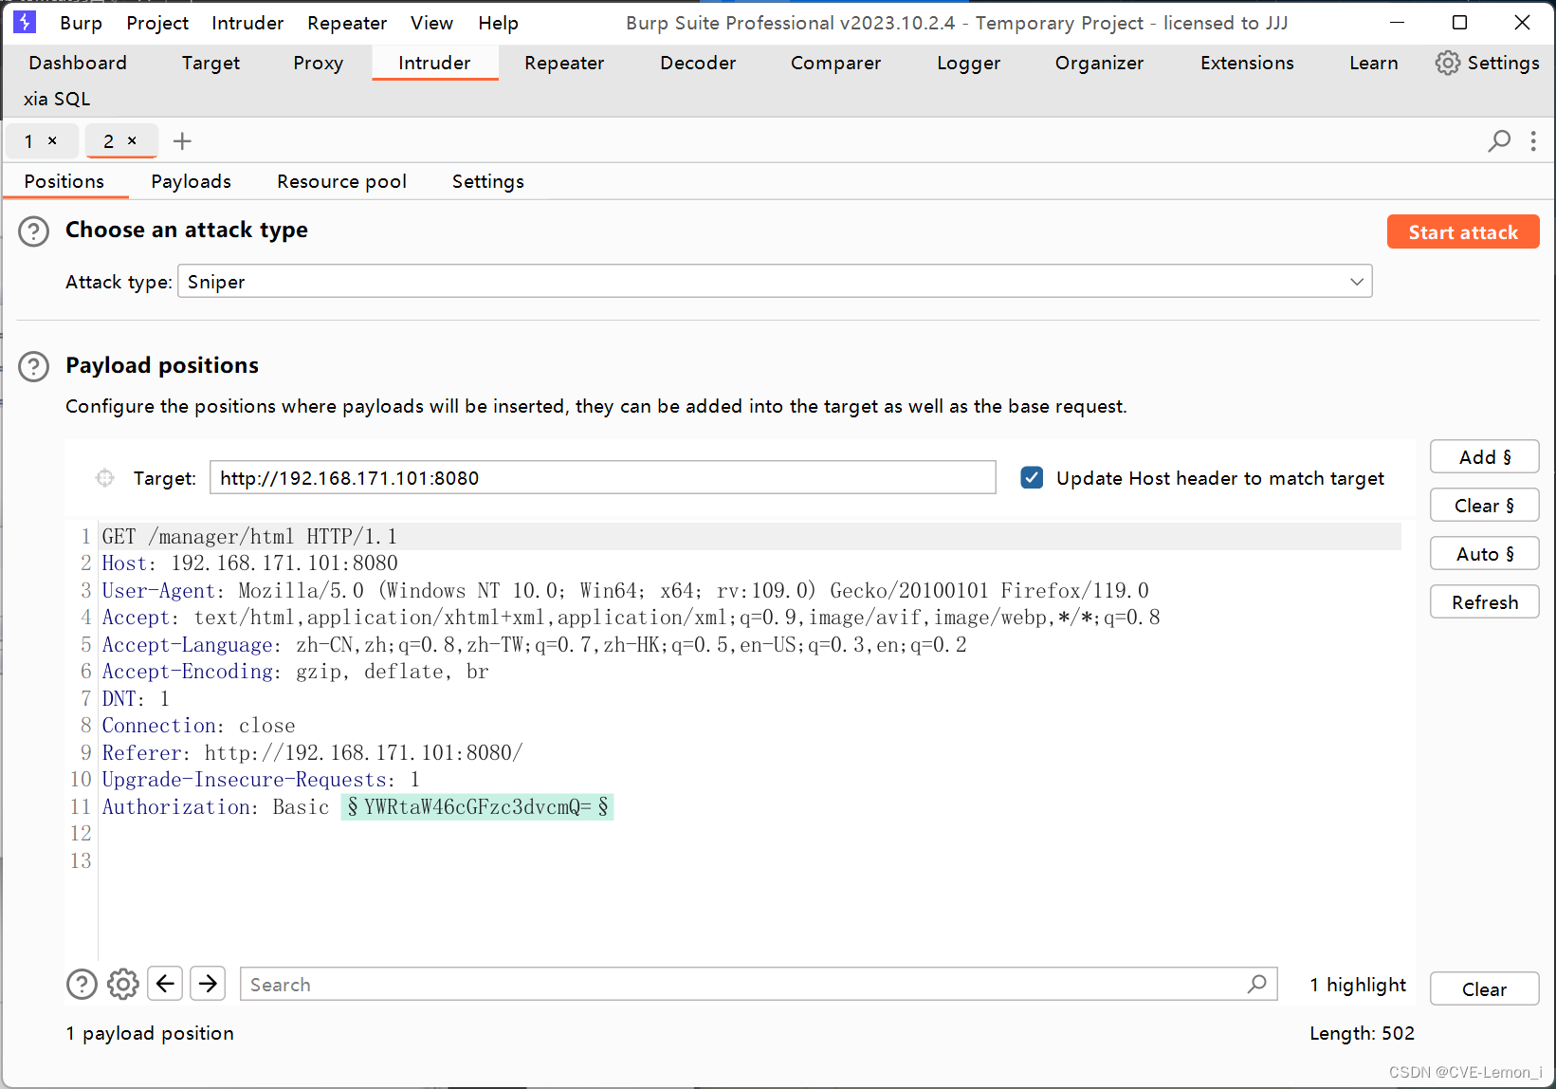The width and height of the screenshot is (1556, 1089).
Task: Open the Repeater menu in menu bar
Action: pos(347,23)
